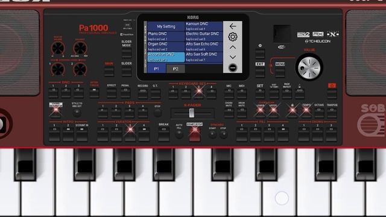
Task: Push the Synchro START round button
Action: [x=212, y=134]
